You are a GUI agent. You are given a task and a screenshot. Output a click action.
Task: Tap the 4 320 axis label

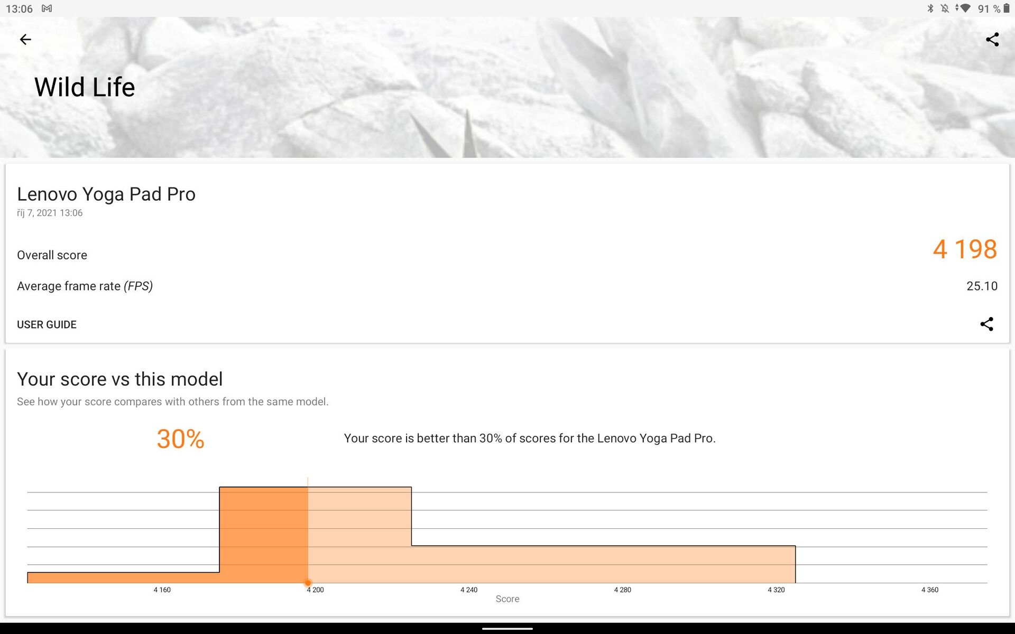pyautogui.click(x=776, y=590)
